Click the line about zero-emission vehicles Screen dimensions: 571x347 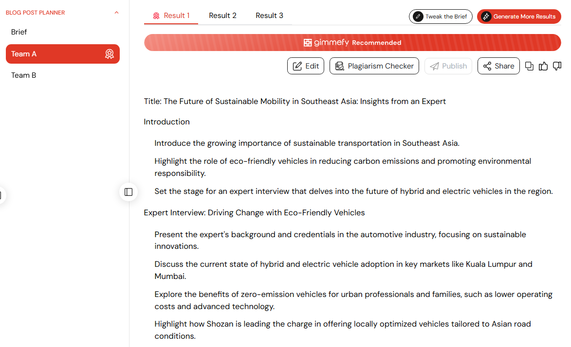(353, 300)
